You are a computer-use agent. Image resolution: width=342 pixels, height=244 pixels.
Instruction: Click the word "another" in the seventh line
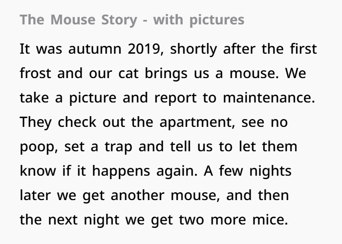point(137,195)
